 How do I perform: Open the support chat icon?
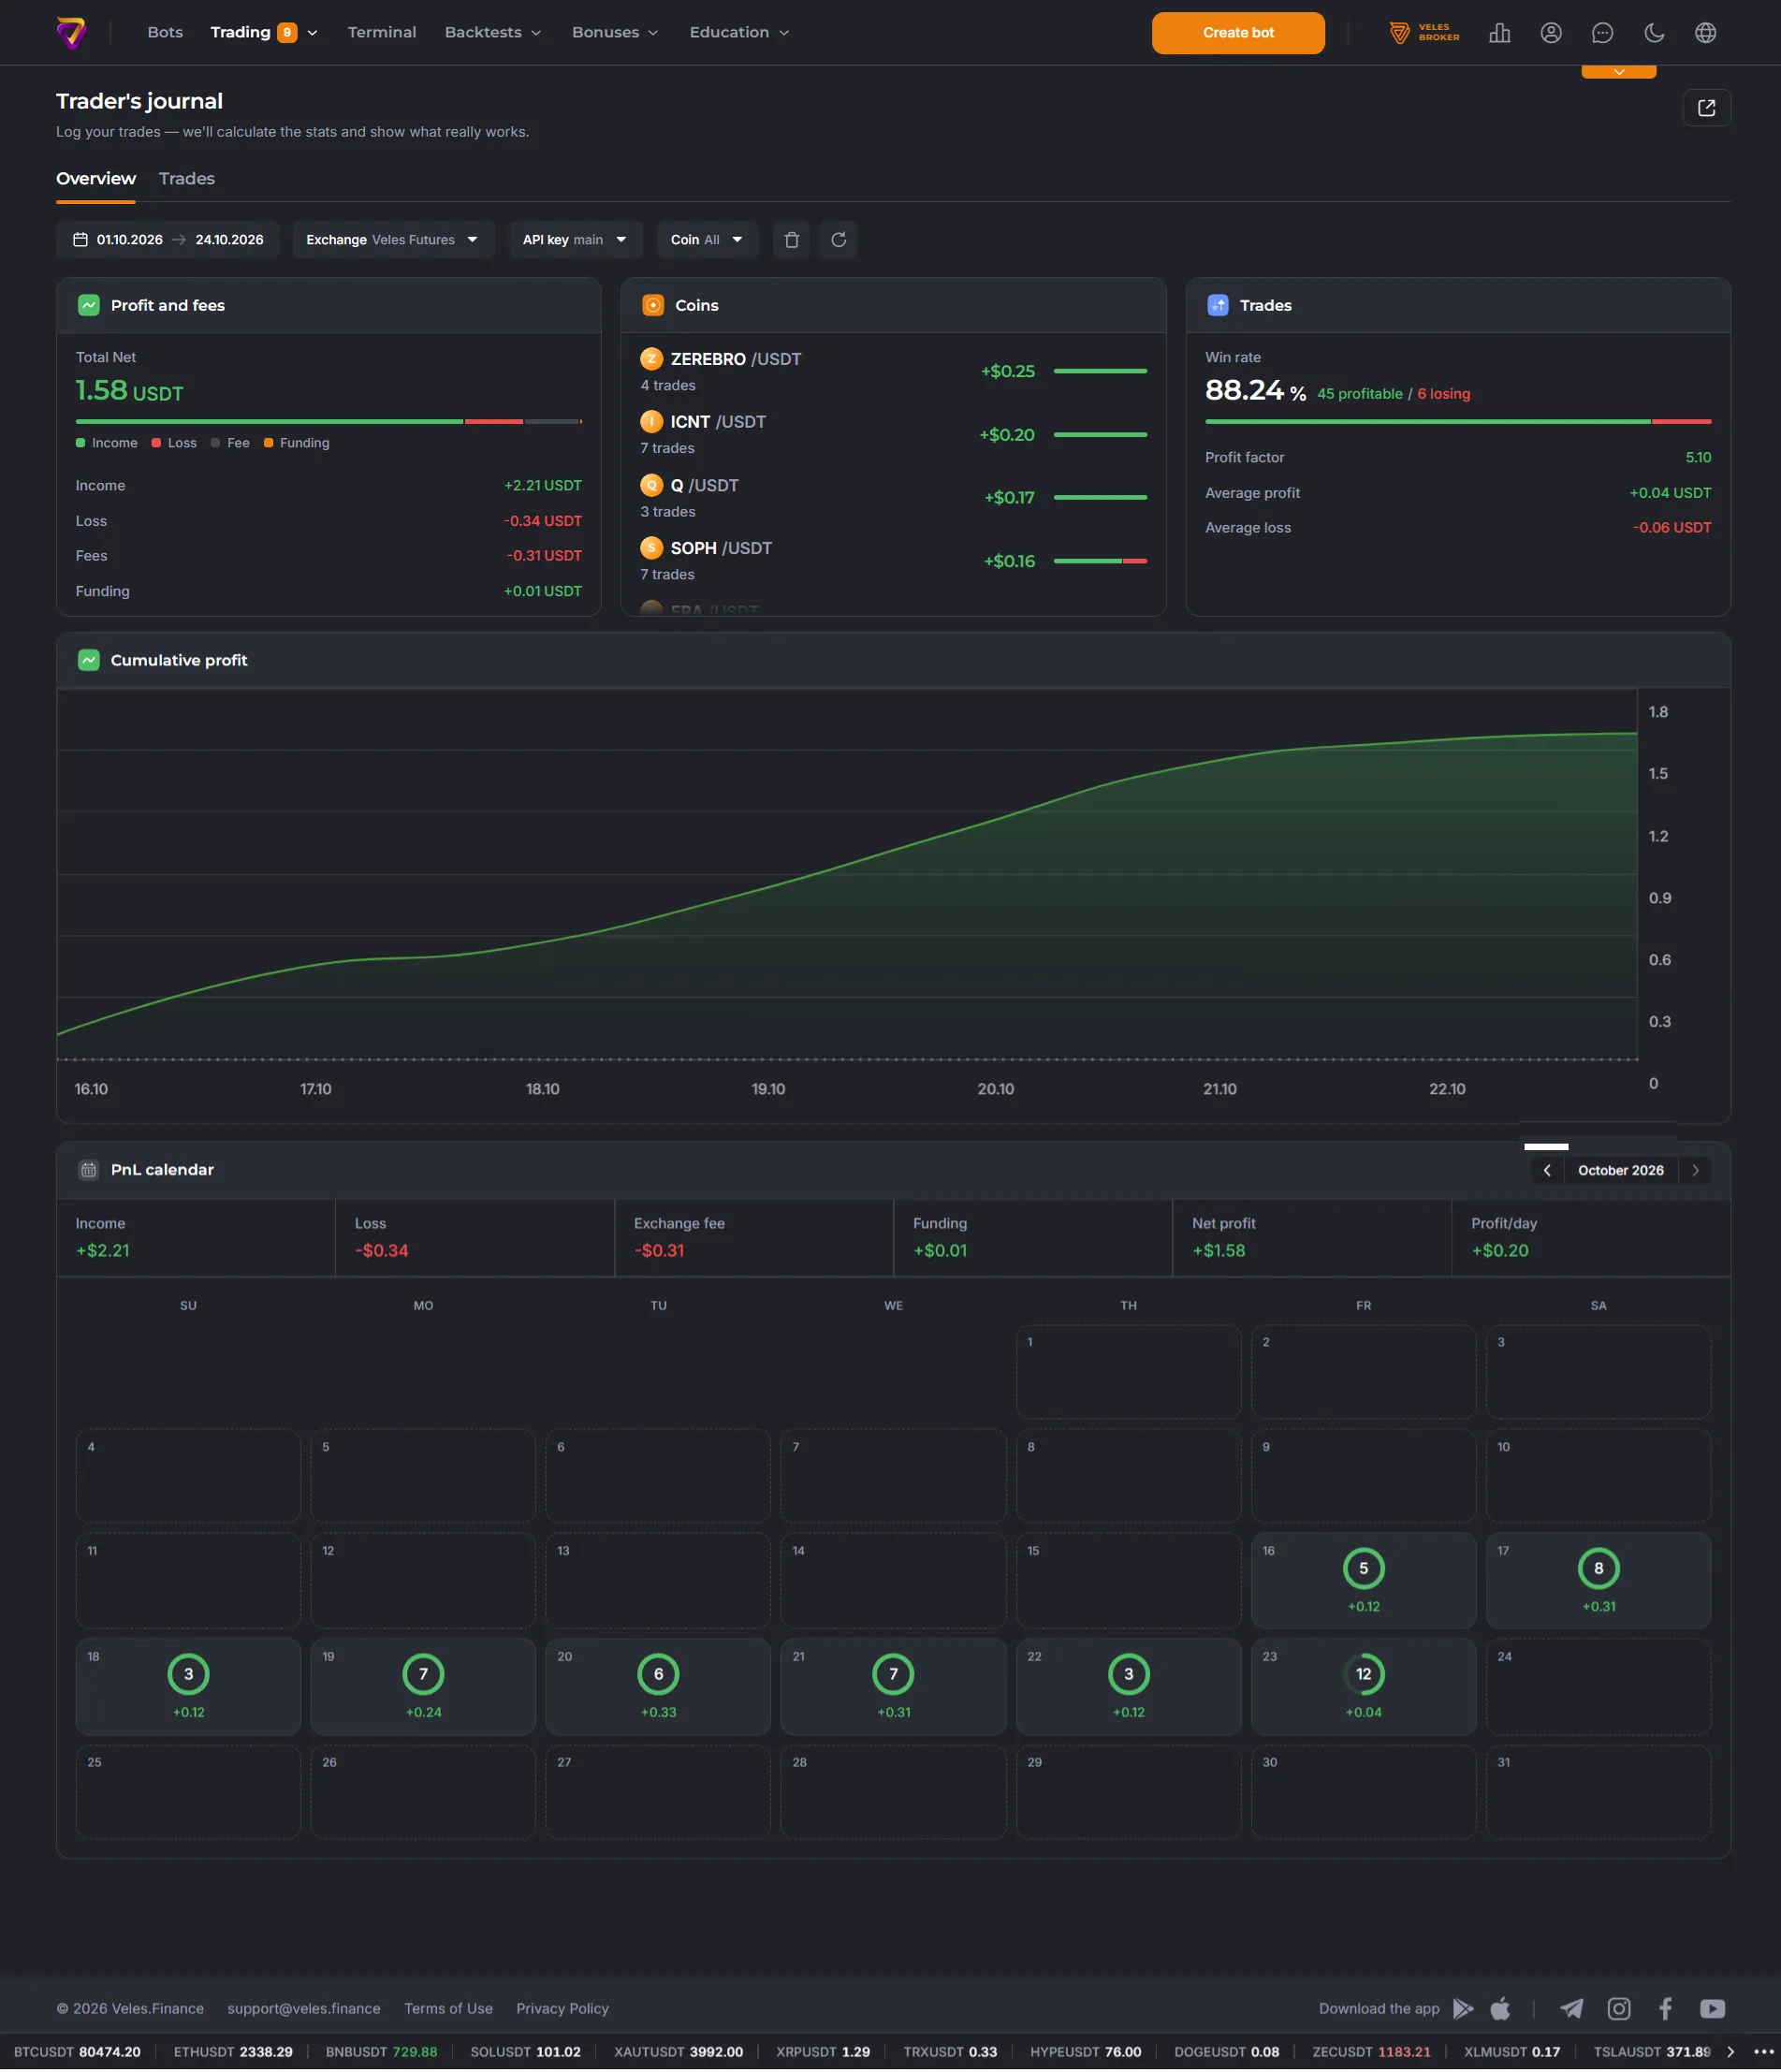coord(1602,33)
